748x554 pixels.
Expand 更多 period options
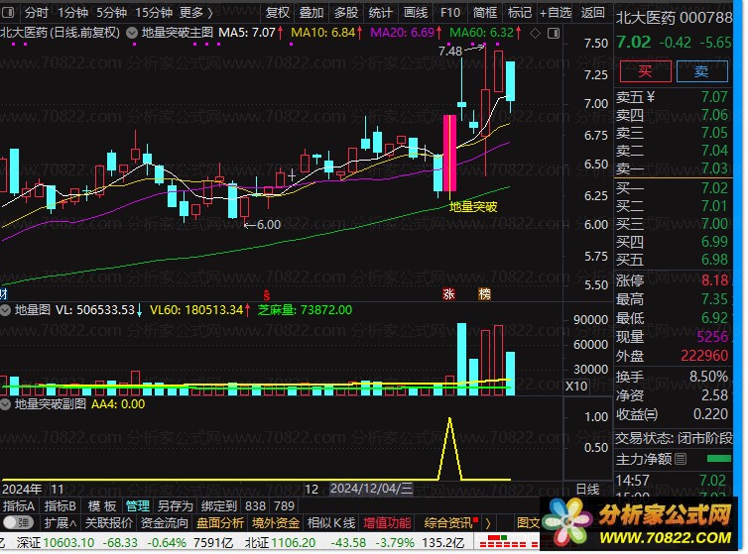point(195,12)
